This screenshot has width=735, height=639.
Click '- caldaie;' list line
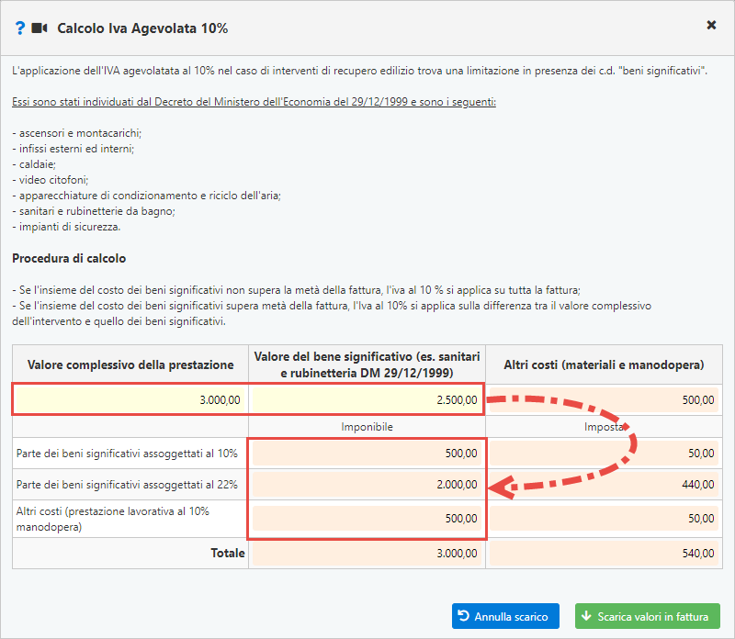34,164
